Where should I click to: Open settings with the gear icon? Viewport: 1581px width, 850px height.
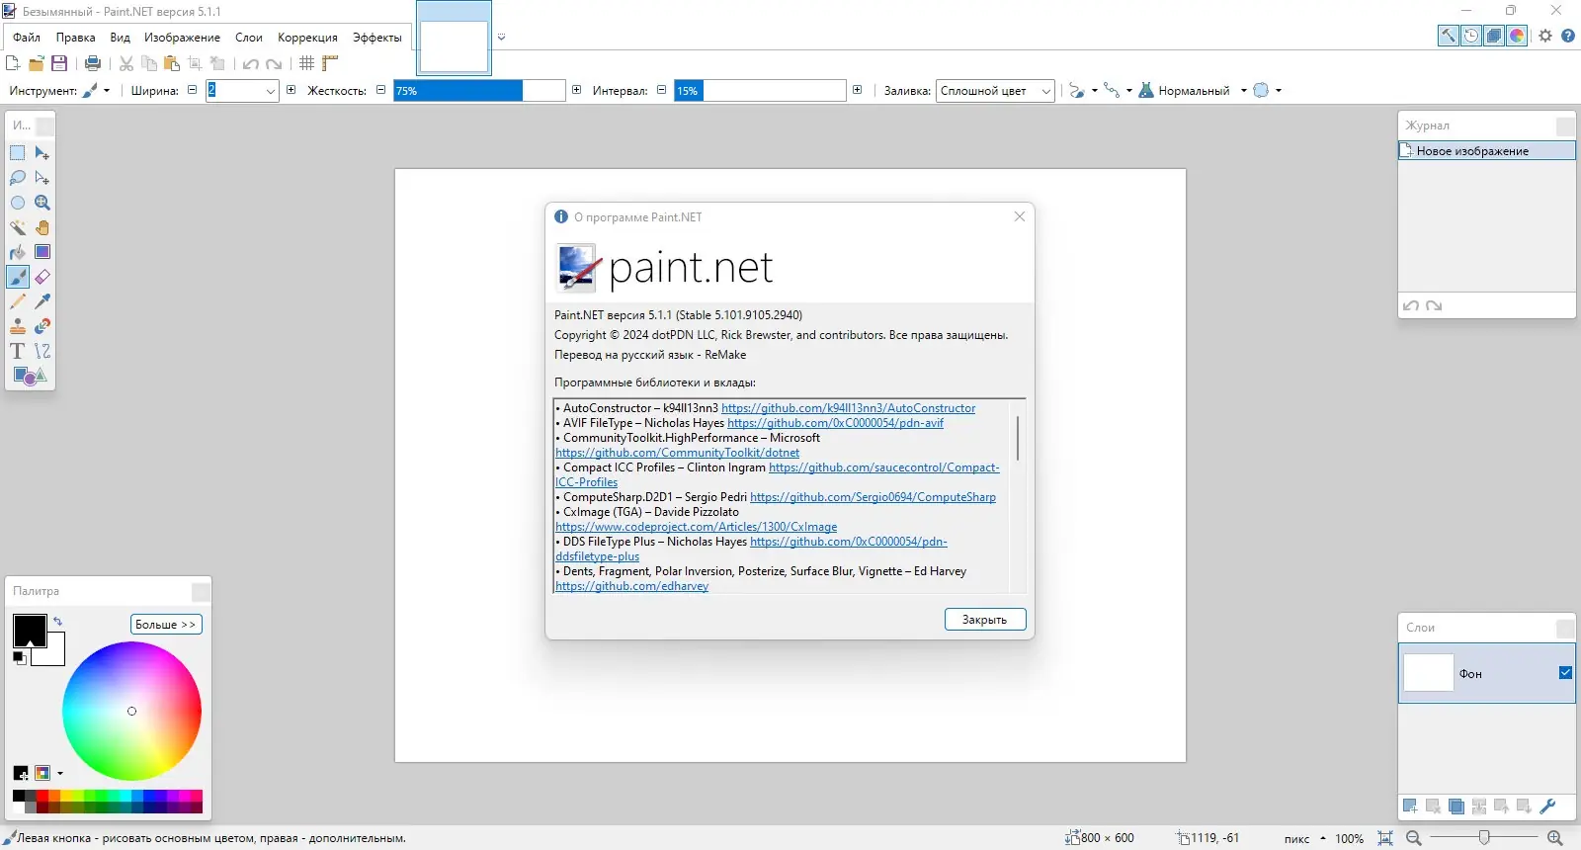pos(1545,36)
